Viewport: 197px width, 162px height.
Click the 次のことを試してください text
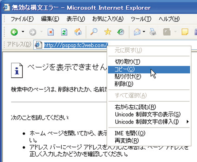point(40,118)
